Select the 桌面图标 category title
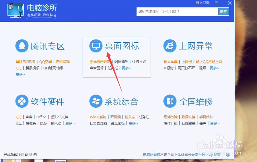Viewport: 257px width, 162px height. [122, 46]
